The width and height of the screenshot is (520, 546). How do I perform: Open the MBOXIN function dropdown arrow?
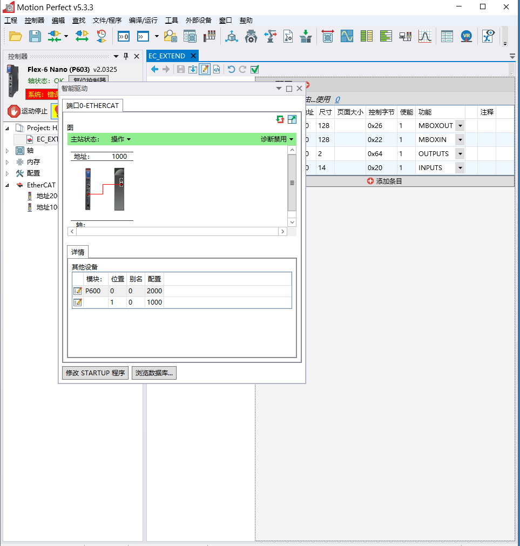(460, 140)
